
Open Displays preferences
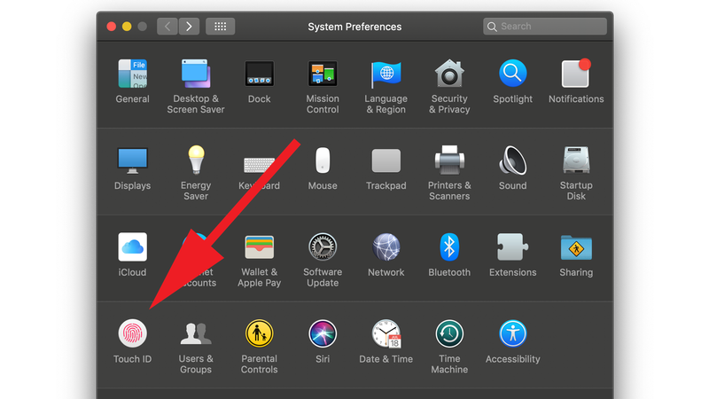click(132, 160)
